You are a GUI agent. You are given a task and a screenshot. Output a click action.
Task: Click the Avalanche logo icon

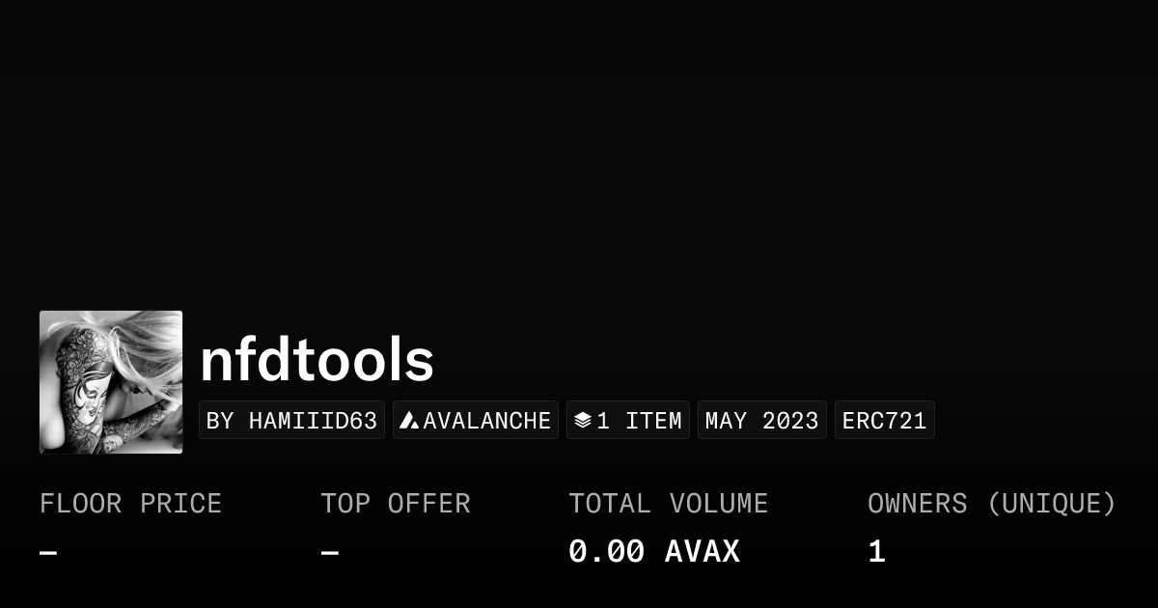(409, 421)
